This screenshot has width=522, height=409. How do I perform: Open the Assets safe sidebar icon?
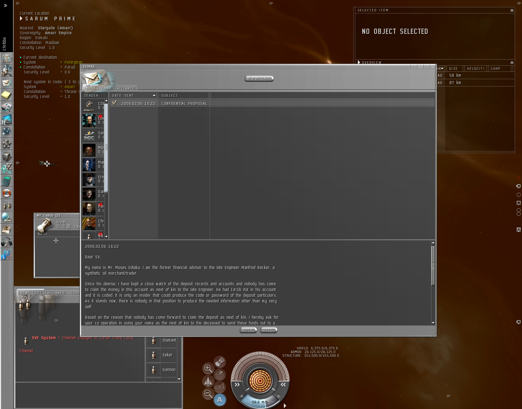pos(7,156)
